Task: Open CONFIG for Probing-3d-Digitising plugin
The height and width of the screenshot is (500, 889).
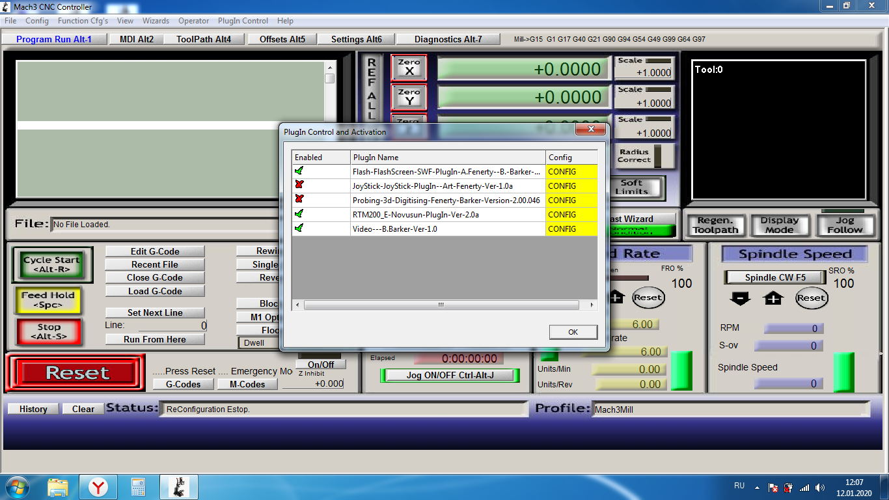Action: (x=571, y=201)
